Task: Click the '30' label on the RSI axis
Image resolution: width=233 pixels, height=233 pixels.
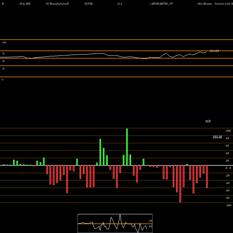Action: [3, 69]
